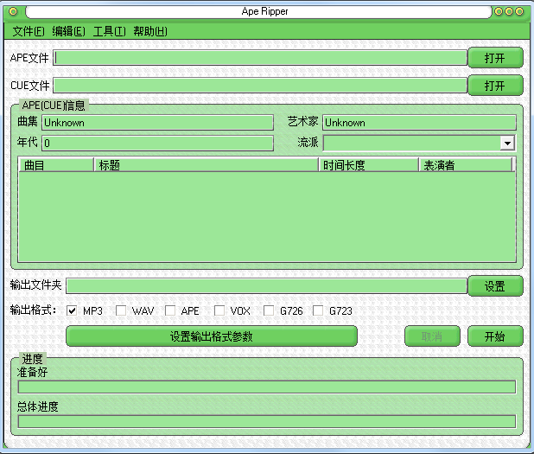Open the 帮助(H) menu
Image resolution: width=534 pixels, height=454 pixels.
click(150, 31)
